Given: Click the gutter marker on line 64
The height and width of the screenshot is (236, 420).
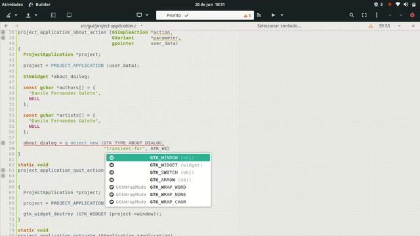Looking at the screenshot, I should [x=3, y=176].
